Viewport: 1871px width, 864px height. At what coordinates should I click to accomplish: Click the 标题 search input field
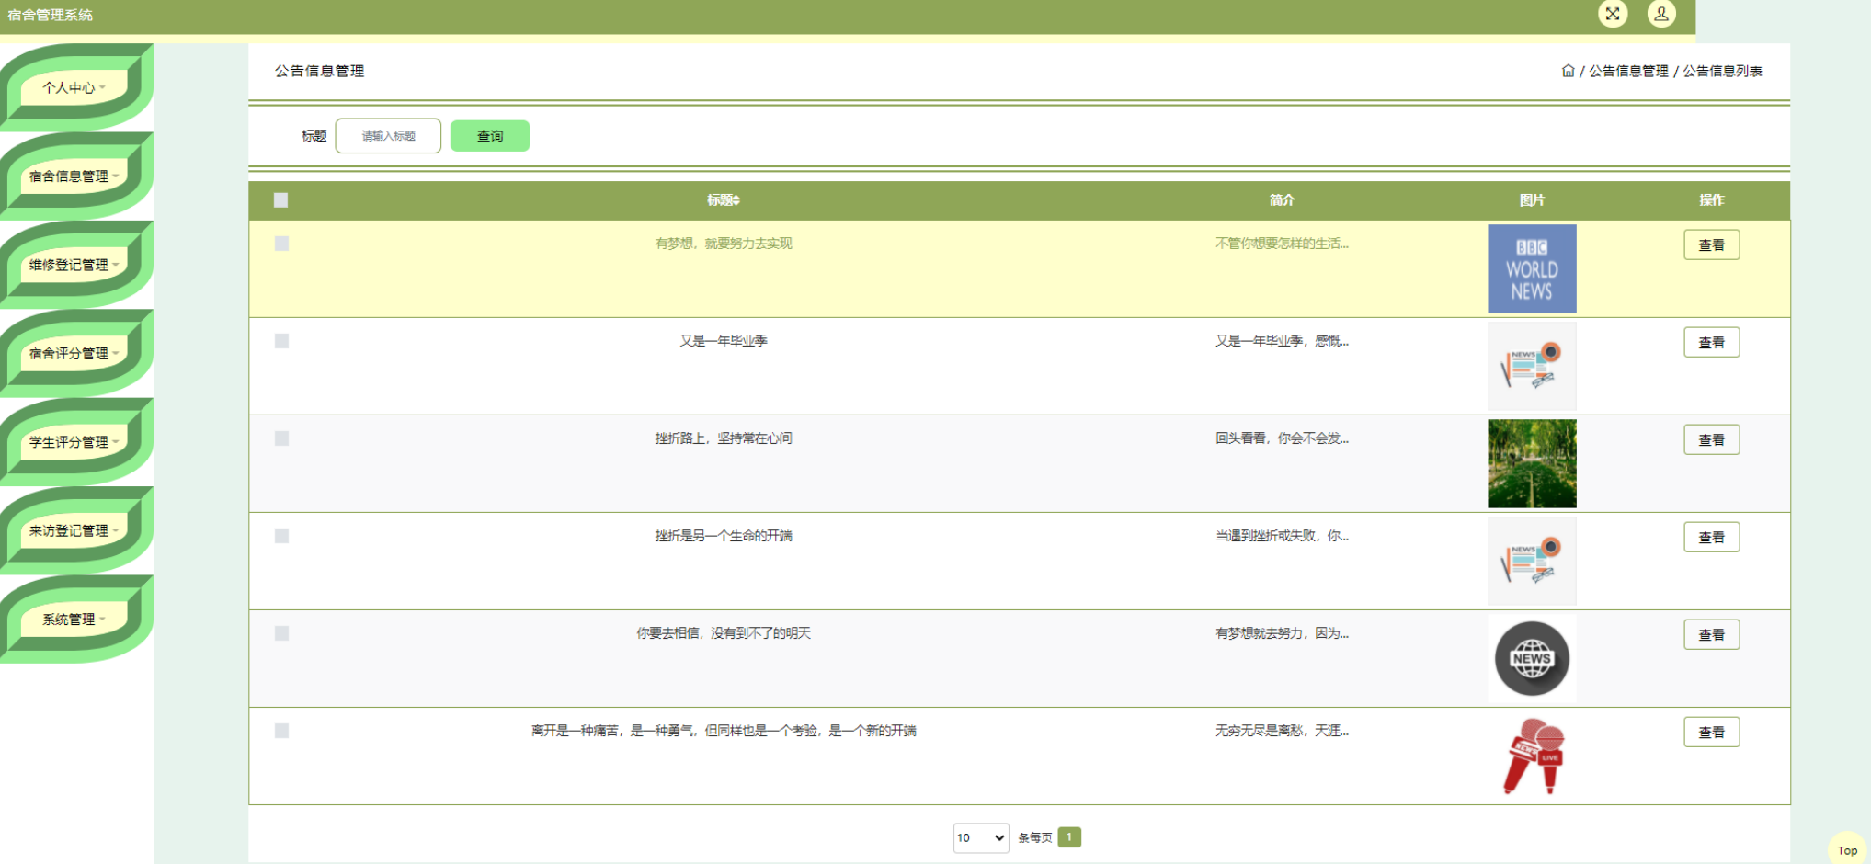coord(388,136)
